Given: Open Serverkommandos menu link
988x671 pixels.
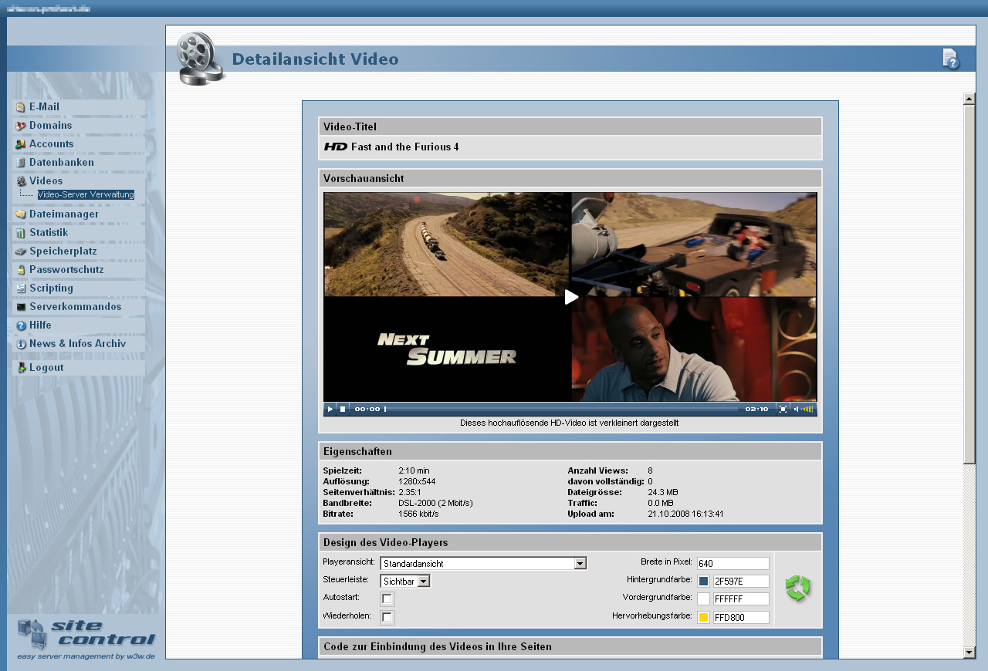Looking at the screenshot, I should pos(76,307).
